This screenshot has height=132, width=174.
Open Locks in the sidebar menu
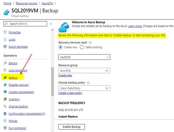(x=12, y=40)
